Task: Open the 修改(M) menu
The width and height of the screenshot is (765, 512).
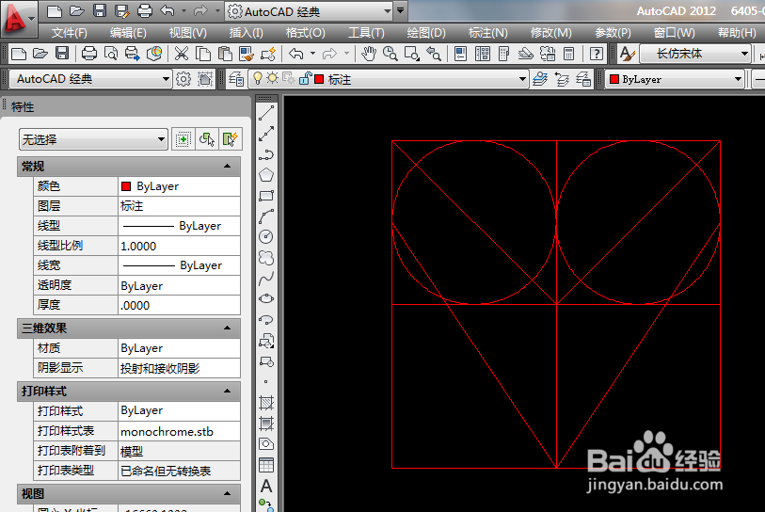Action: click(550, 33)
